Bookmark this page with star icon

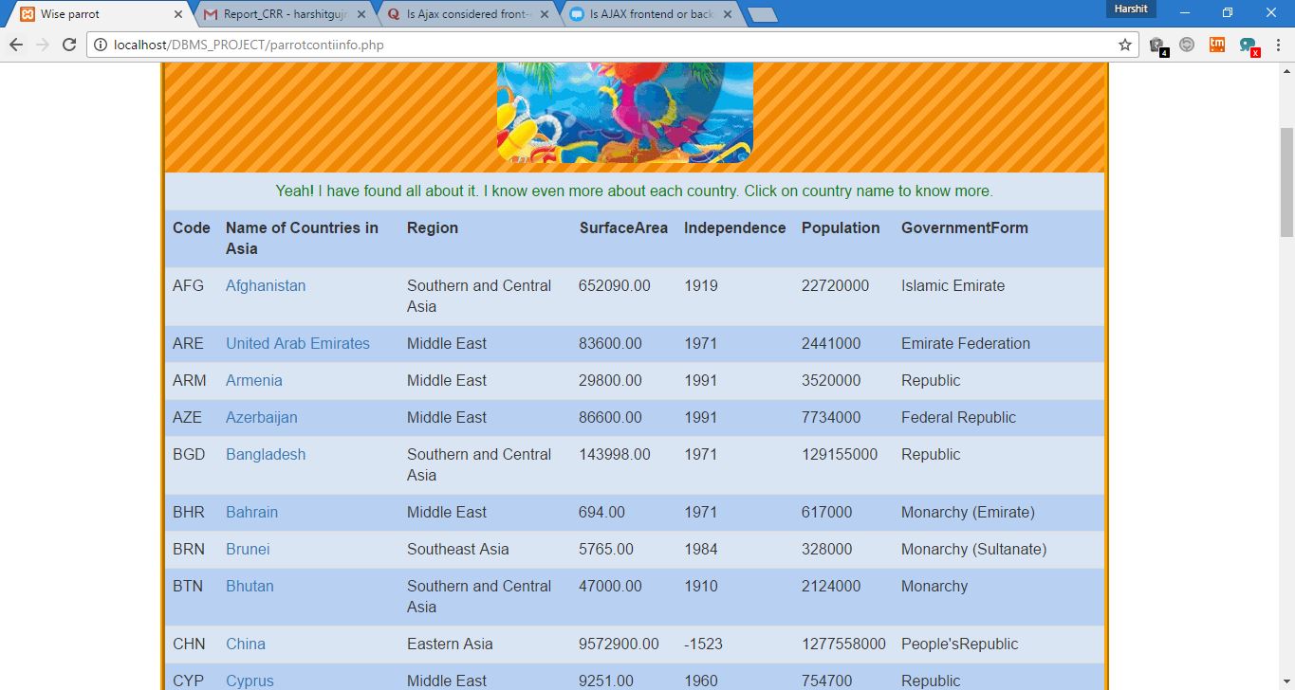[1125, 45]
